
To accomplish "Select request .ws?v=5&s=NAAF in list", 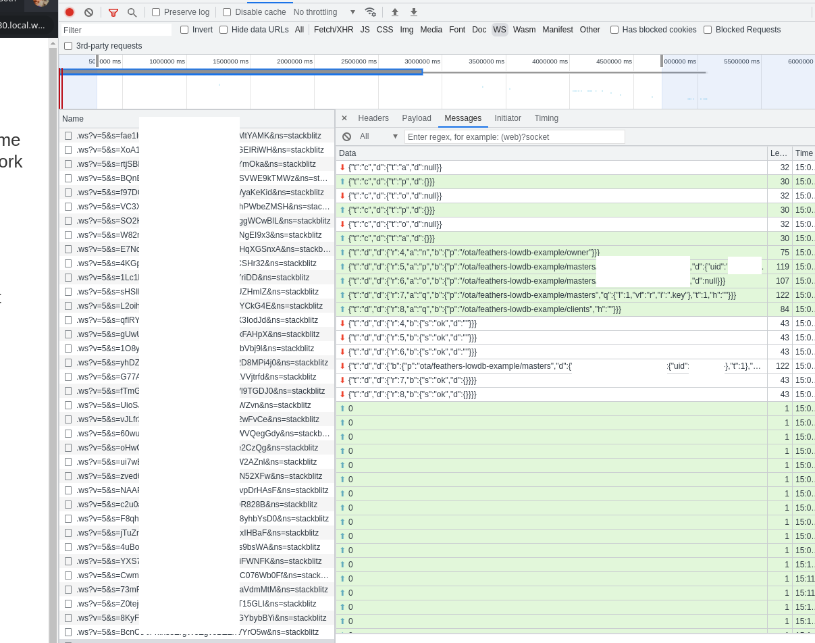I will [196, 490].
